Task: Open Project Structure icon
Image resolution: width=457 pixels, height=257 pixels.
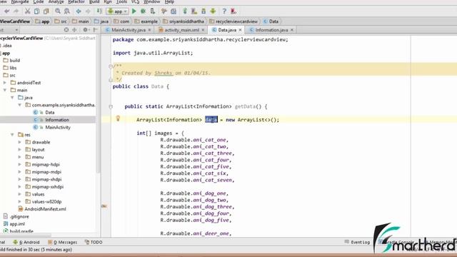Action: coord(174,11)
